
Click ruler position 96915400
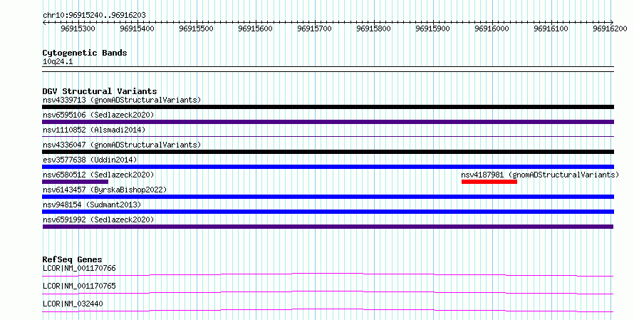(x=137, y=29)
